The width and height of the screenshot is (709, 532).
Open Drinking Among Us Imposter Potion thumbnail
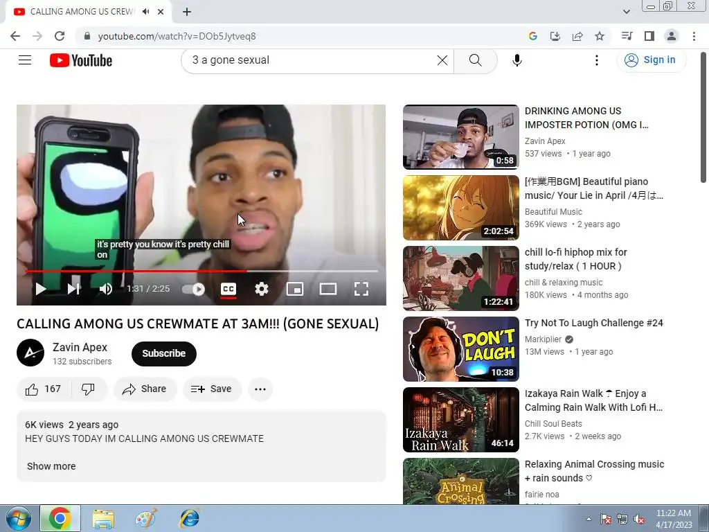point(460,137)
